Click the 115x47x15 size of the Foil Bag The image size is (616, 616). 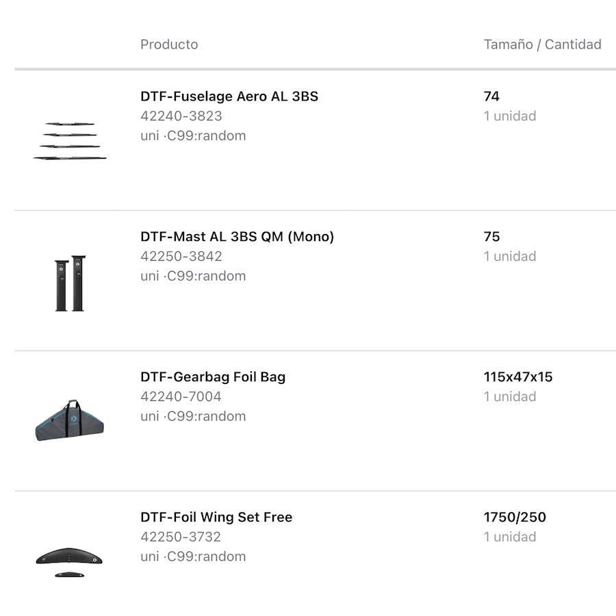pos(518,377)
